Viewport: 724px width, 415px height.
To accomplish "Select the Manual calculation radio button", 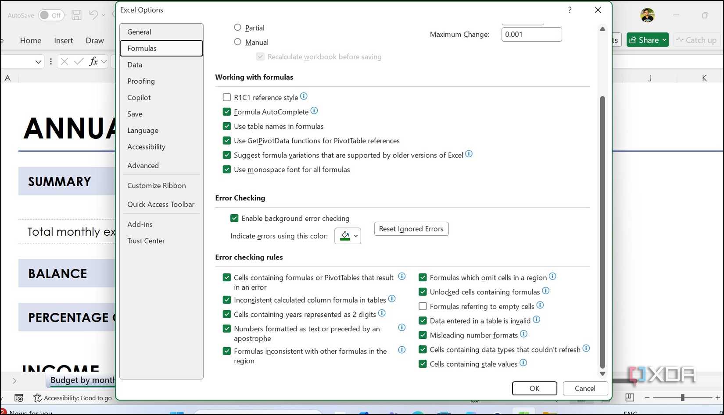I will [x=238, y=42].
